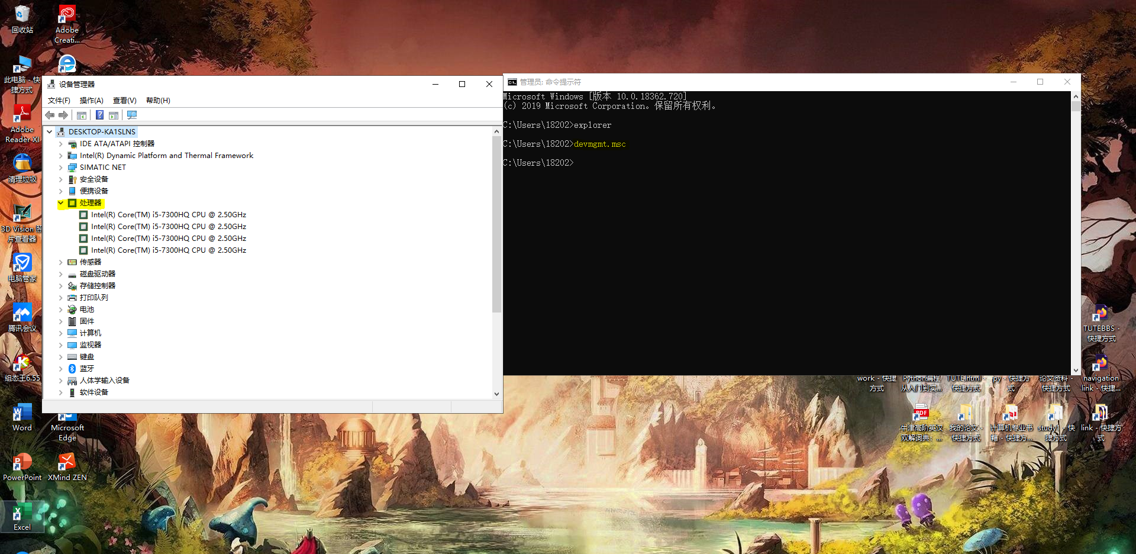The width and height of the screenshot is (1136, 554).
Task: Select the 人体学输入设备 tree item
Action: click(x=105, y=381)
